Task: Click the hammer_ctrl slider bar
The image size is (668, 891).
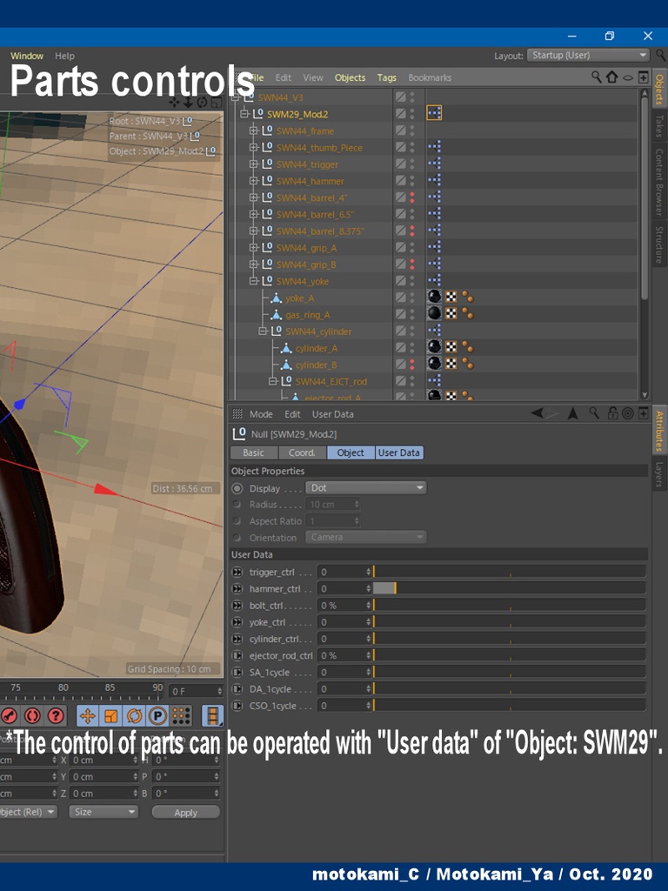Action: (x=509, y=588)
